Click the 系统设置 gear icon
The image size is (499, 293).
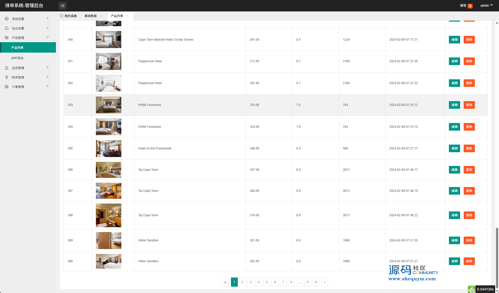(7, 19)
